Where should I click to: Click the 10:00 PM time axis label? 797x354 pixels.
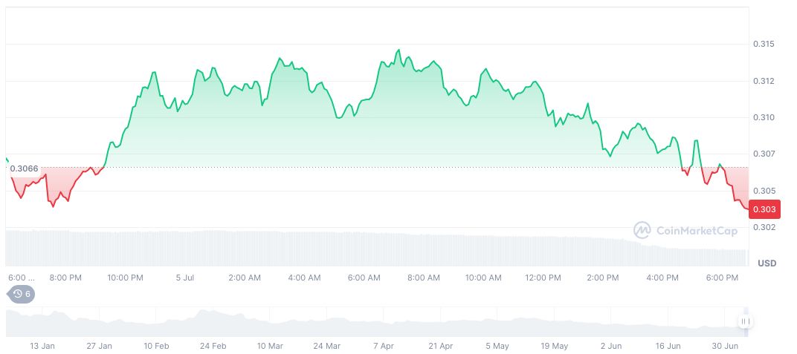click(125, 278)
